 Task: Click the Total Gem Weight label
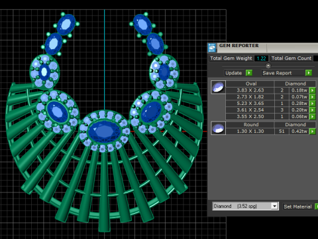(x=231, y=58)
